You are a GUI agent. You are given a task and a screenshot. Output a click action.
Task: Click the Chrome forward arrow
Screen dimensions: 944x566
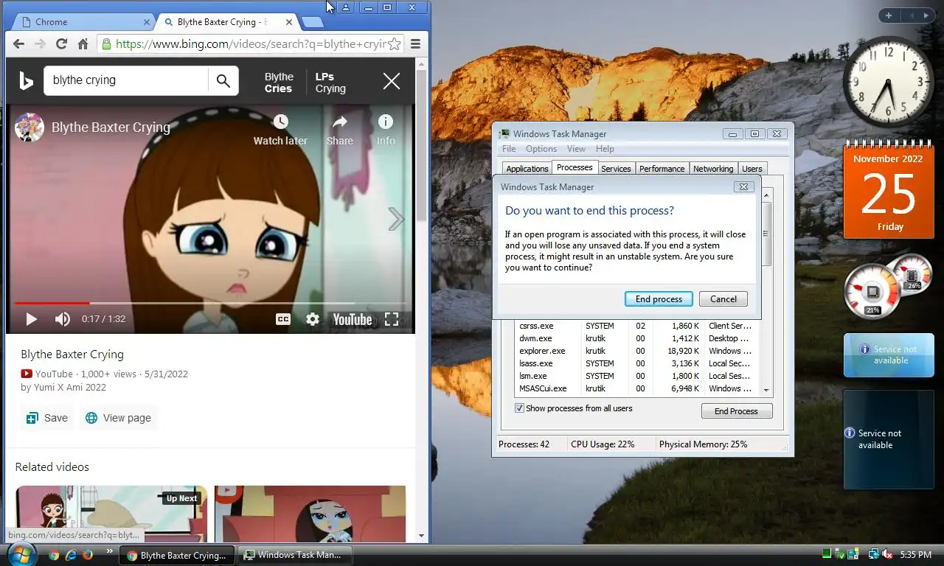click(40, 44)
